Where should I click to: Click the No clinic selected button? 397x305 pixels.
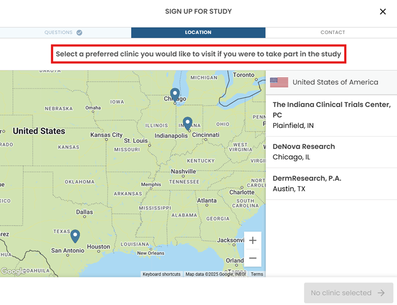348,293
